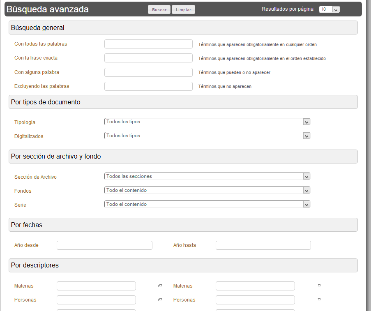
Task: Click the left Materias text field
Action: pyautogui.click(x=96, y=286)
